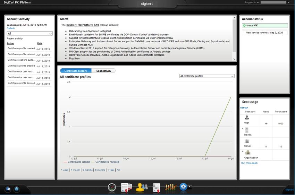Open the reports bar-chart icon in dock

(171, 187)
